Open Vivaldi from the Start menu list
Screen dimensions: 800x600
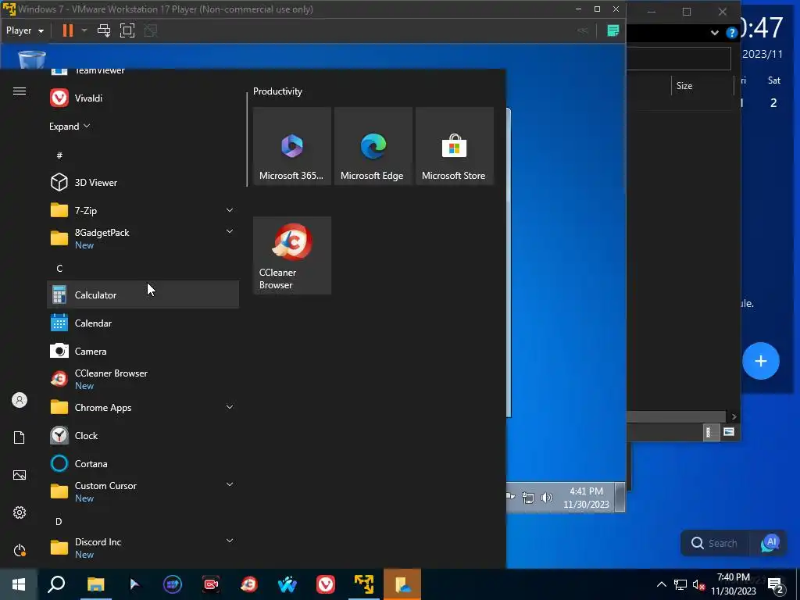(x=143, y=98)
